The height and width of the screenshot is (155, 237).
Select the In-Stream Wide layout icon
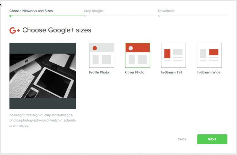tap(209, 55)
